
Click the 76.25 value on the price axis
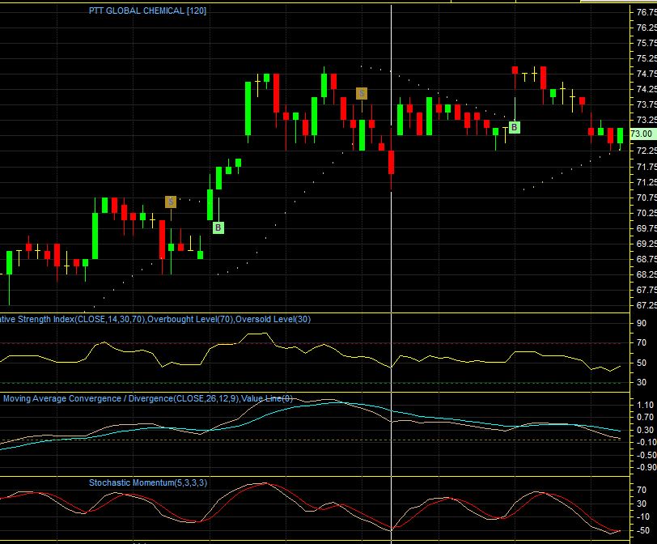(x=646, y=28)
